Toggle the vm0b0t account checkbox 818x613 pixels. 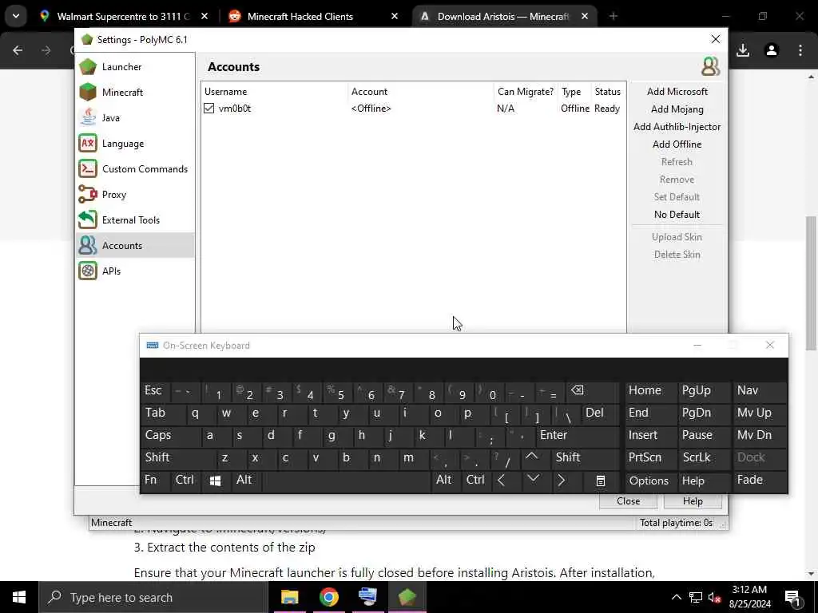[x=208, y=109]
